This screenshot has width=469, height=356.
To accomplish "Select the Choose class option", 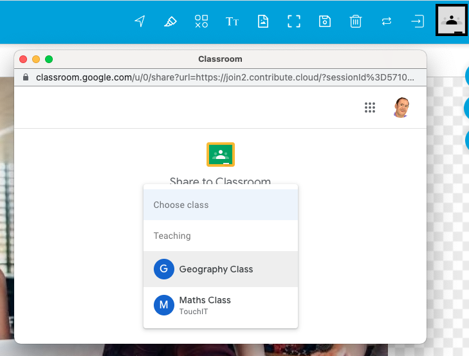I will [221, 205].
